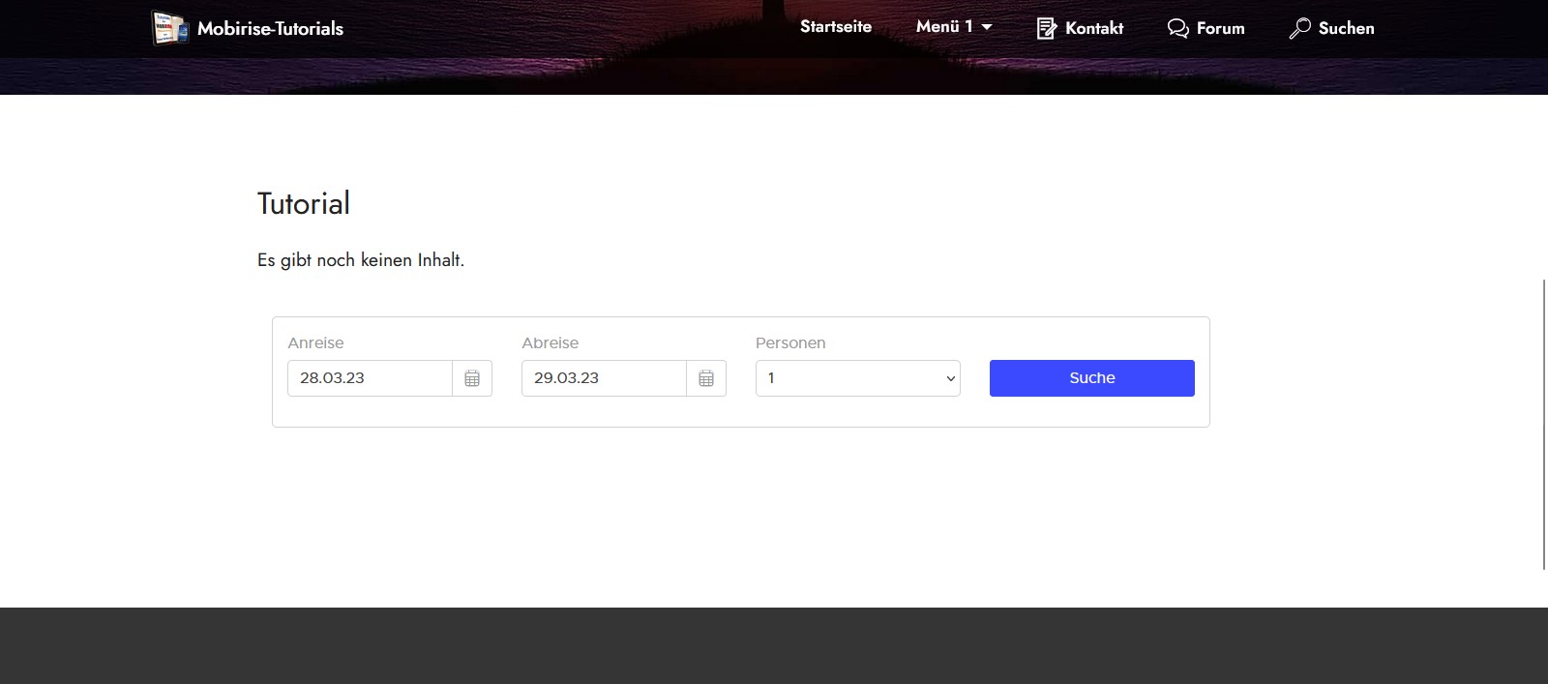Expand the Menü 1 dropdown
Viewport: 1548px width, 684px height.
pyautogui.click(x=954, y=27)
